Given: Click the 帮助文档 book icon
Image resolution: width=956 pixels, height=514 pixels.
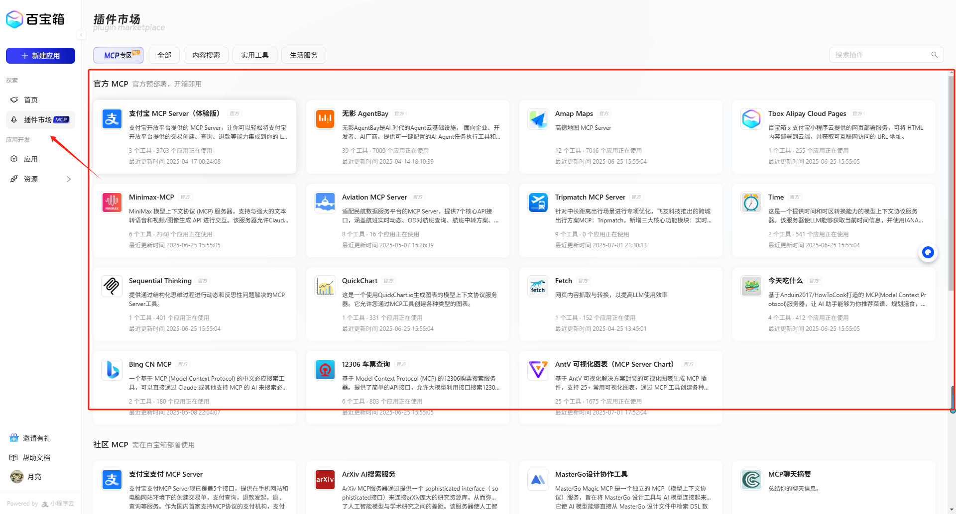Looking at the screenshot, I should (13, 458).
